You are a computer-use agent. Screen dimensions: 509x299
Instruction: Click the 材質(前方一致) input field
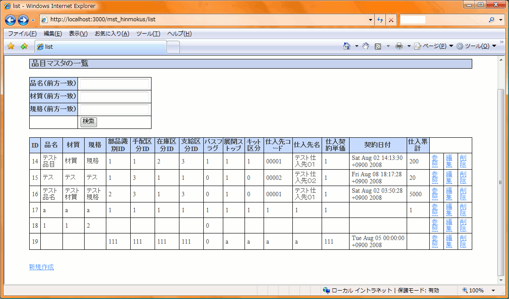[114, 97]
